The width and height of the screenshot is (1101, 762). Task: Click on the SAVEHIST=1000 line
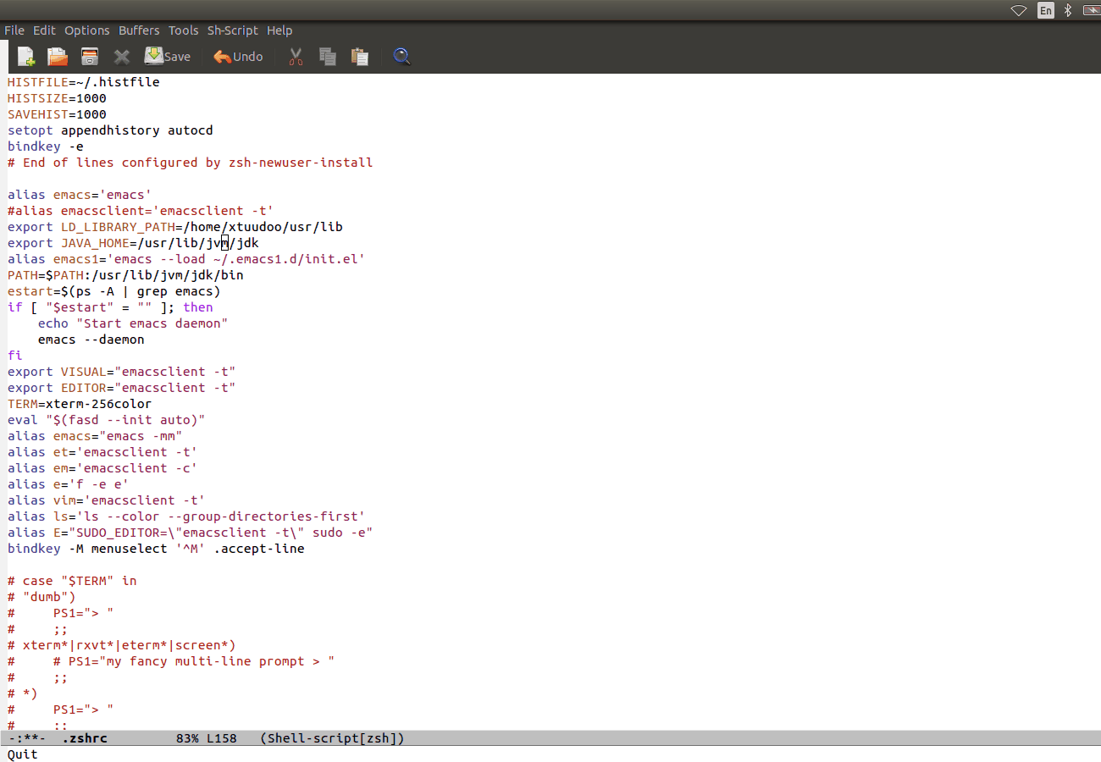tap(57, 114)
